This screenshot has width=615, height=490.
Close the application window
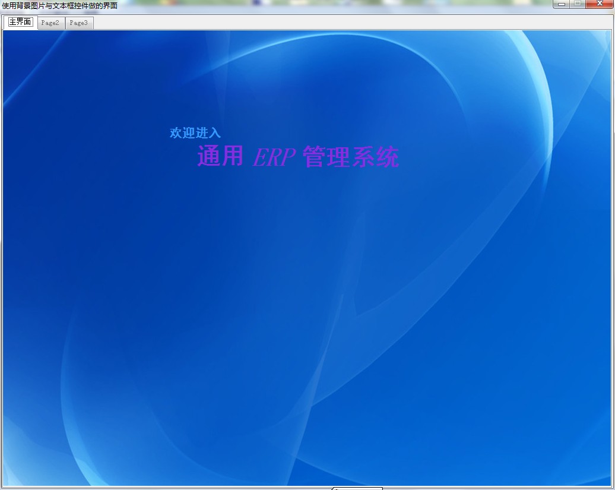(x=600, y=4)
